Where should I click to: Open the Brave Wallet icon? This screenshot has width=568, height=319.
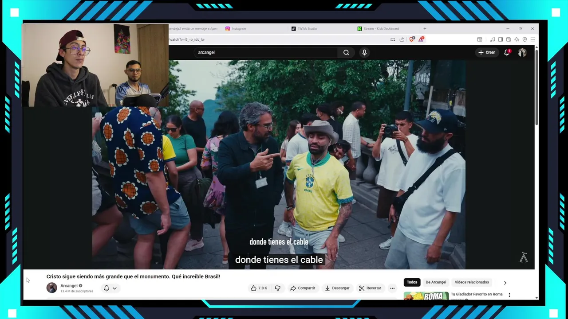pos(509,40)
